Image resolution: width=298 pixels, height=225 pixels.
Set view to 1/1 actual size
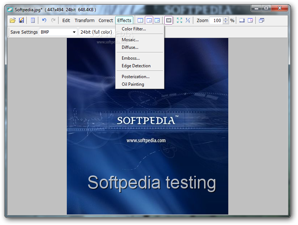188,20
